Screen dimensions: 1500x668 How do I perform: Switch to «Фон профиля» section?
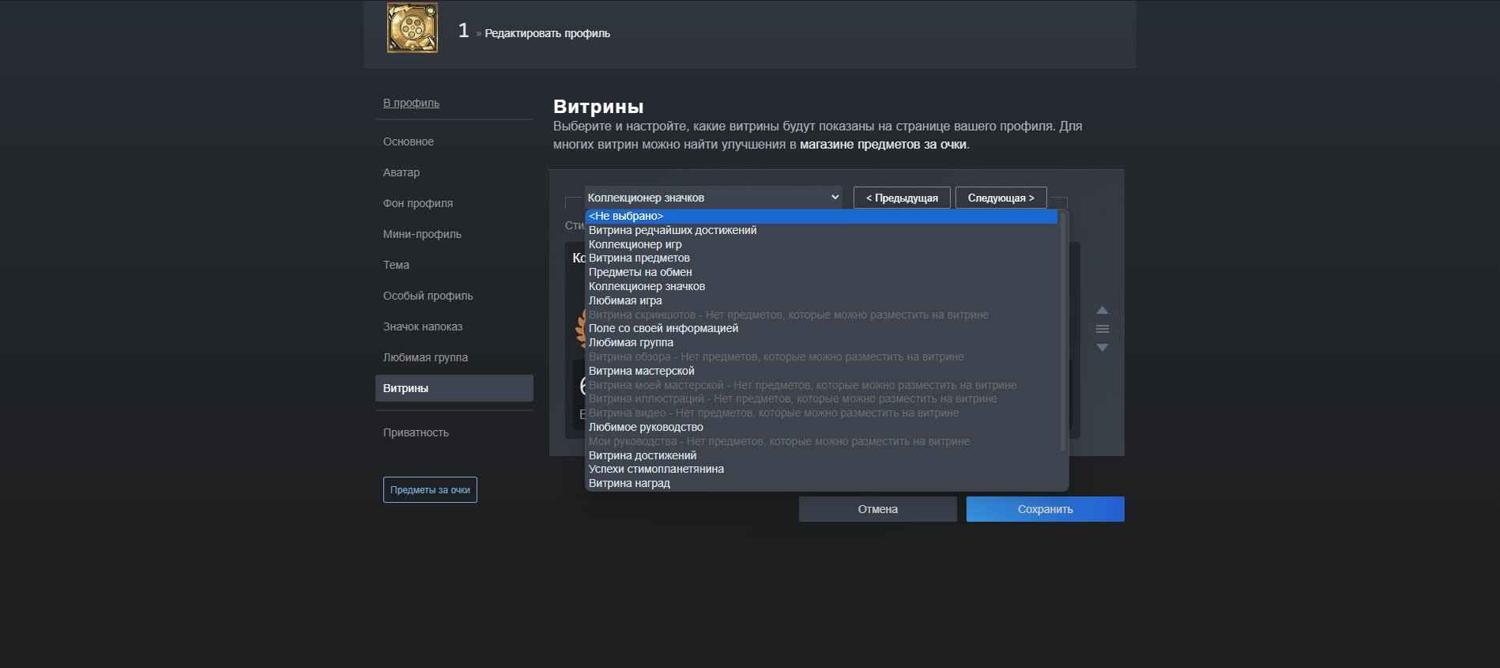(x=454, y=203)
